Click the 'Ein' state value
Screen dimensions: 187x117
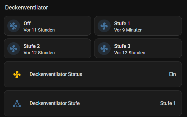click(172, 74)
